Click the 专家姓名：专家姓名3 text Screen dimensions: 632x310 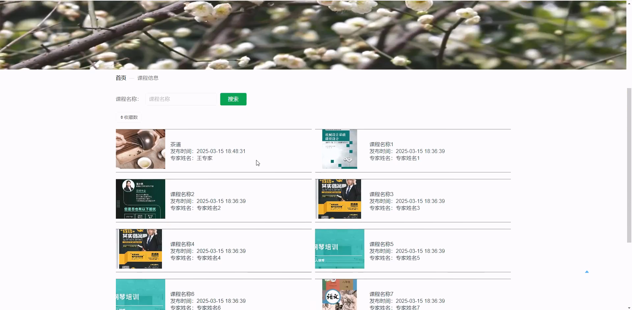(x=394, y=208)
